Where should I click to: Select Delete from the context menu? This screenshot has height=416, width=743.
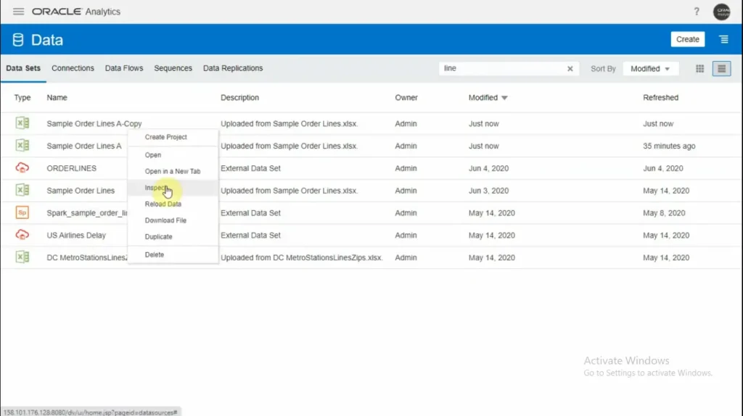[x=154, y=255]
